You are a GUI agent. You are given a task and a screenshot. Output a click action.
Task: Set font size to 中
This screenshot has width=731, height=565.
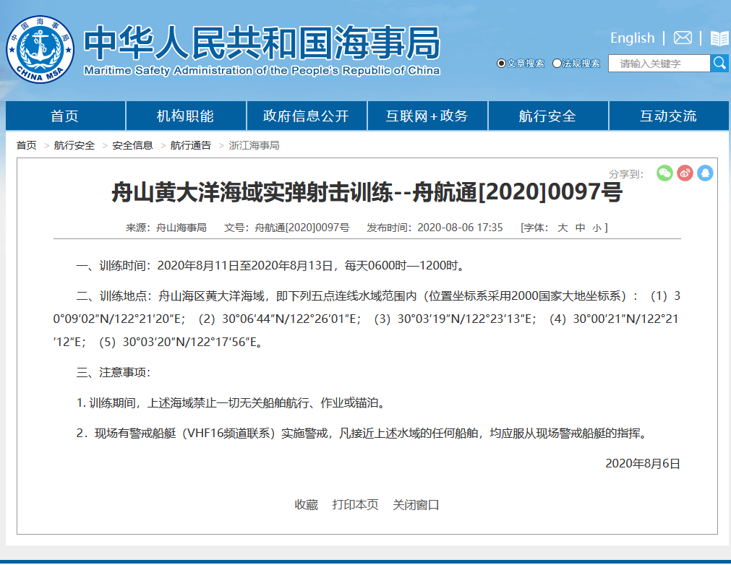pyautogui.click(x=580, y=228)
